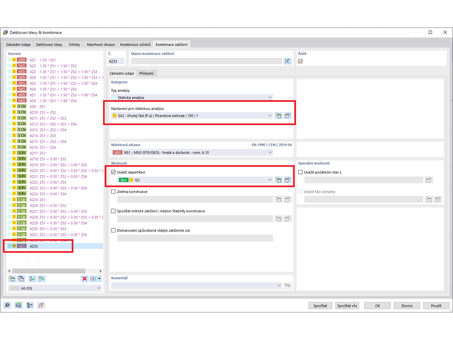Viewport: 453px width, 340px height.
Task: Confirm with the OK button
Action: [377, 305]
